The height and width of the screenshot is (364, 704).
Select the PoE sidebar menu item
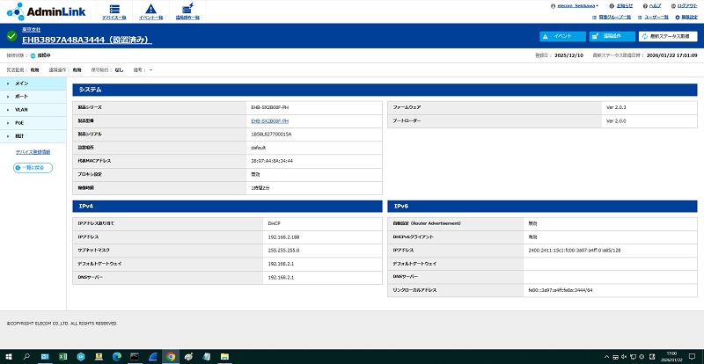coord(33,123)
